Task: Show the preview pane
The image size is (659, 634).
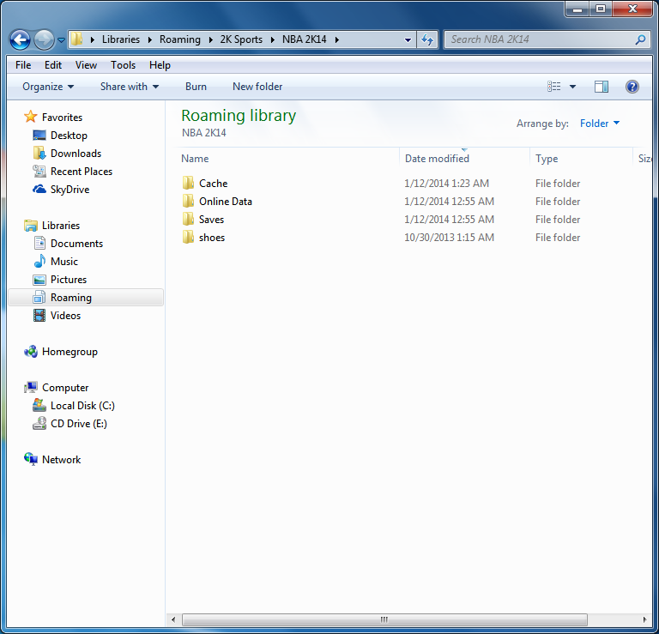Action: pyautogui.click(x=601, y=87)
